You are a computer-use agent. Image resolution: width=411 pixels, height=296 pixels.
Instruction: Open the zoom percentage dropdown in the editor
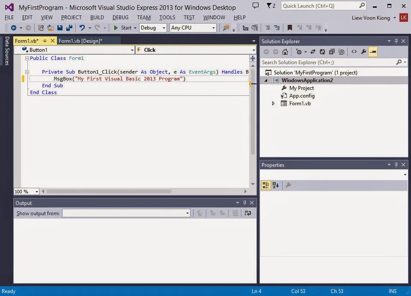[x=36, y=191]
